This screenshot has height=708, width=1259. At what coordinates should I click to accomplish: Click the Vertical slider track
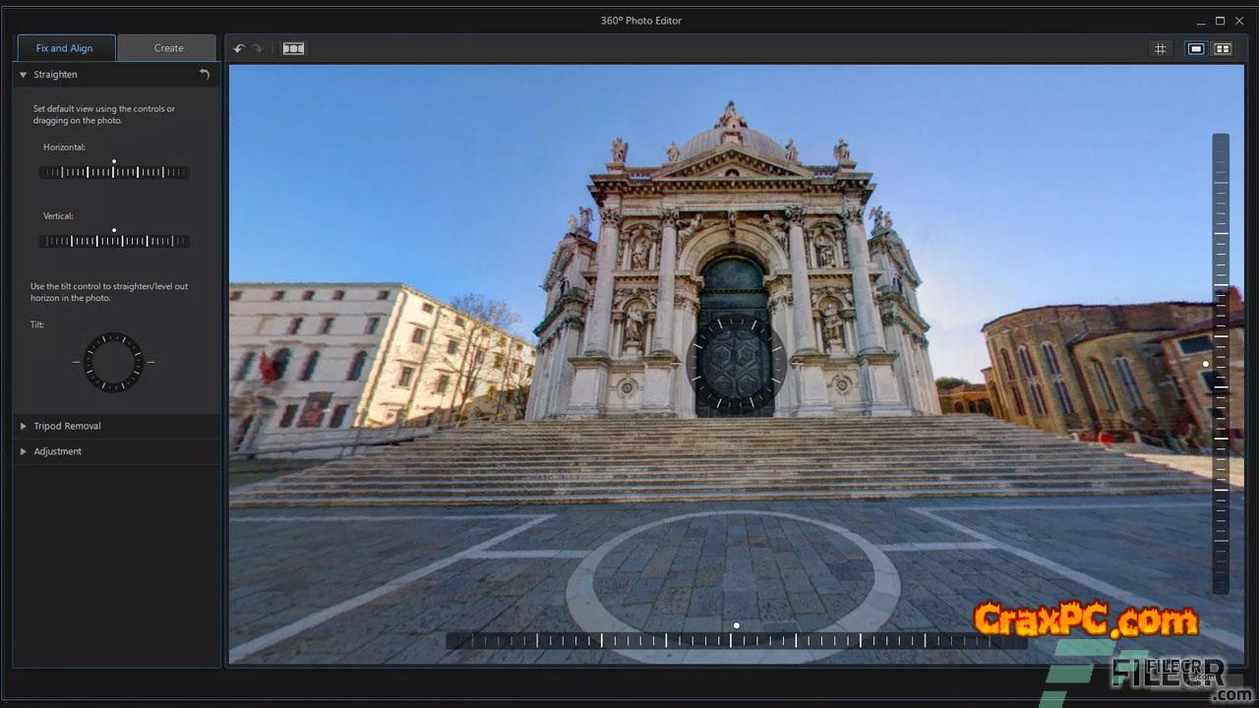tap(113, 241)
